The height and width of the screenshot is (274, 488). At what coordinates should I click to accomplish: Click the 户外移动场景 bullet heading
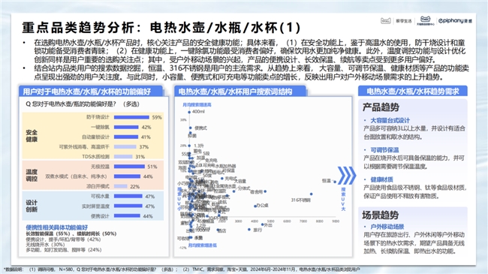(x=387, y=227)
